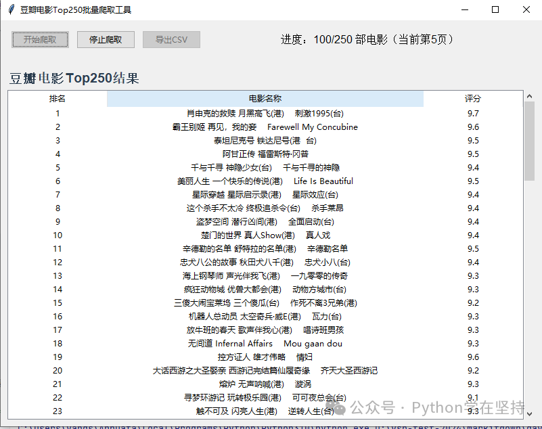Screen dimensions: 542x429
Task: Select row 这个杀手不太冷
Action: 265,208
